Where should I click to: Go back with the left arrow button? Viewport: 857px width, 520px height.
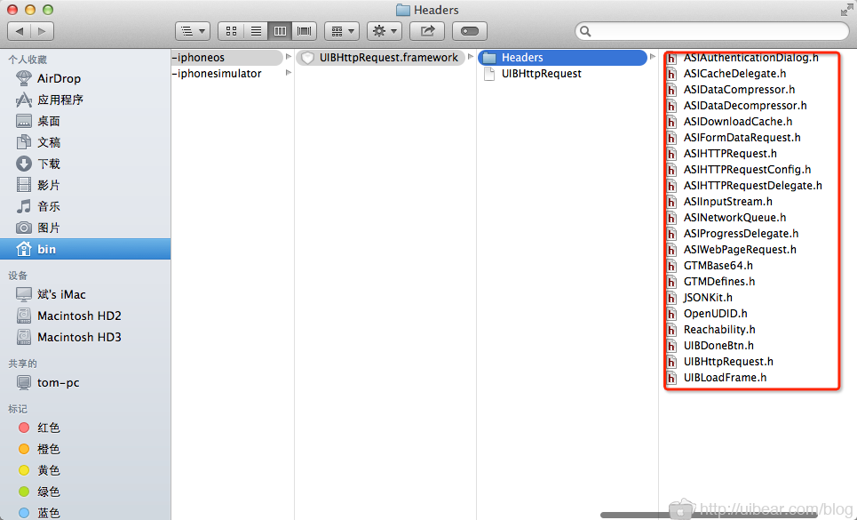19,31
